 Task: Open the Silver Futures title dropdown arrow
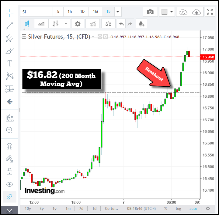click(x=93, y=37)
